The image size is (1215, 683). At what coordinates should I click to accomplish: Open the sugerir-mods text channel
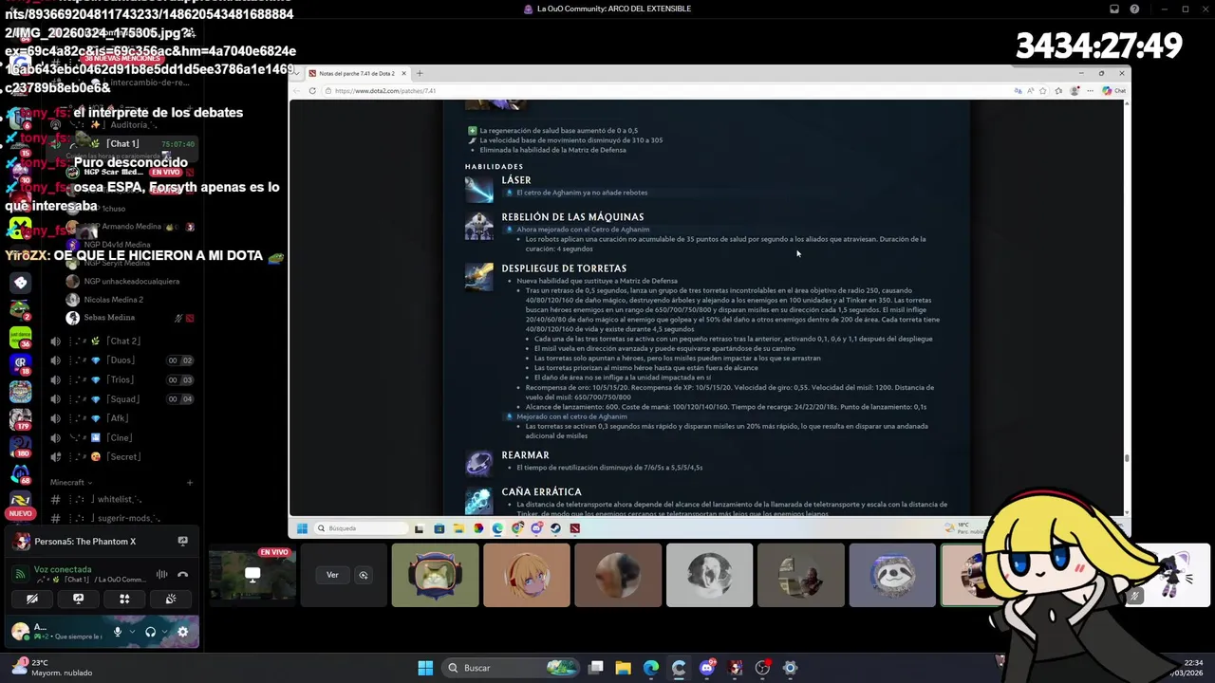121,518
